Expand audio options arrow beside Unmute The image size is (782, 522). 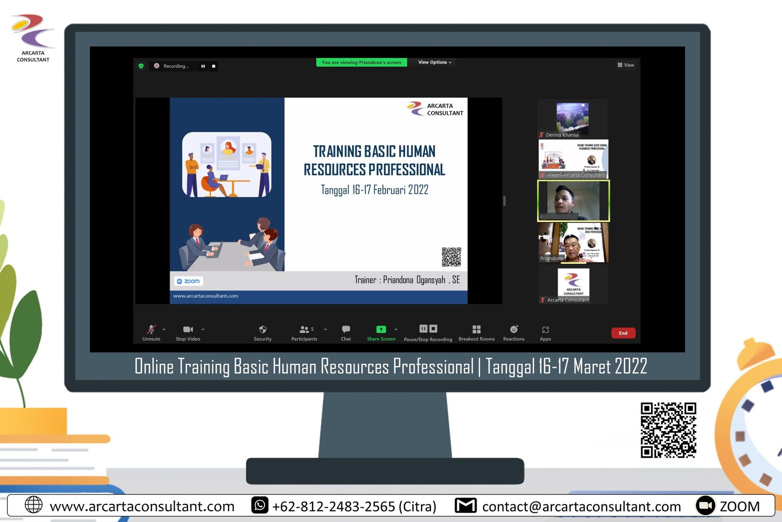pos(164,329)
